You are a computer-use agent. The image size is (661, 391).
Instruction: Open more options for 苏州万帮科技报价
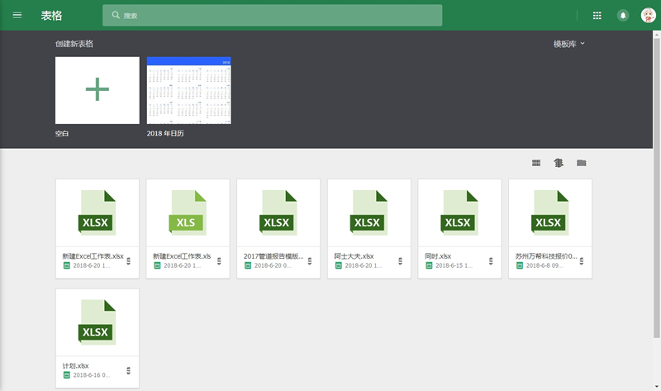[x=582, y=261]
